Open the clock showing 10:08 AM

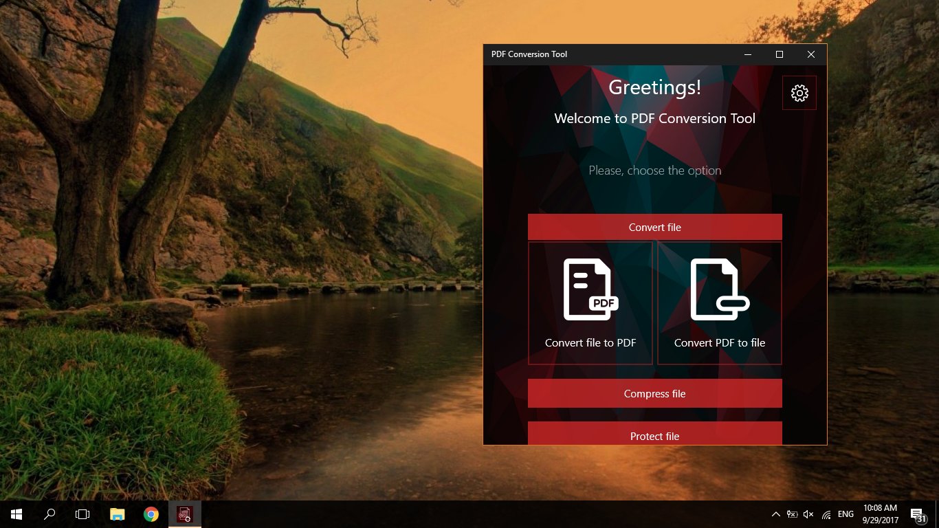(881, 514)
